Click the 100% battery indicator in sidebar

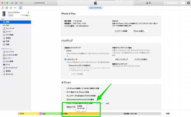tap(25, 15)
